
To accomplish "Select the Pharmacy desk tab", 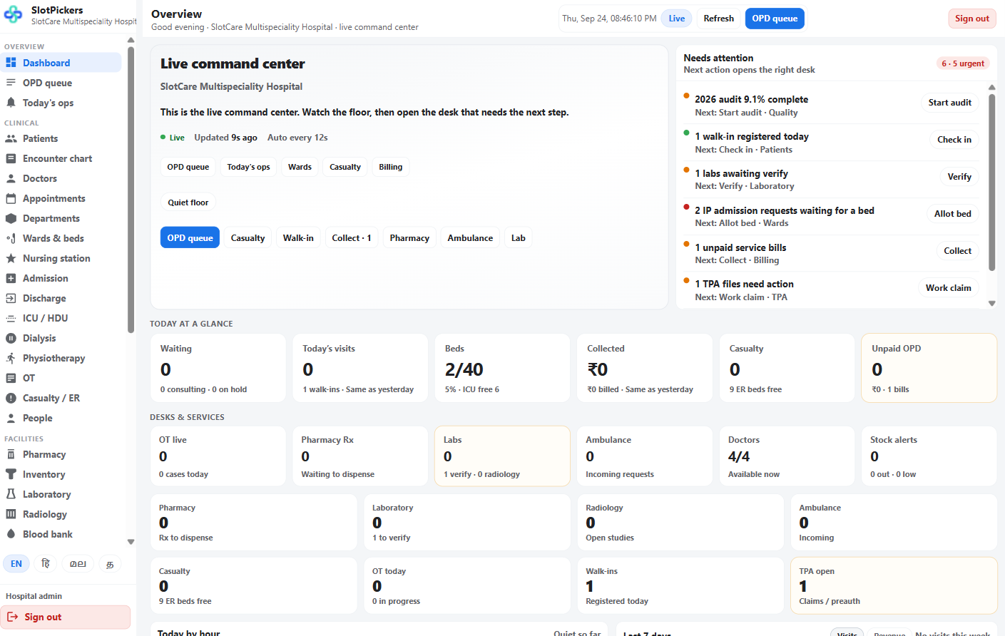I will [x=409, y=238].
